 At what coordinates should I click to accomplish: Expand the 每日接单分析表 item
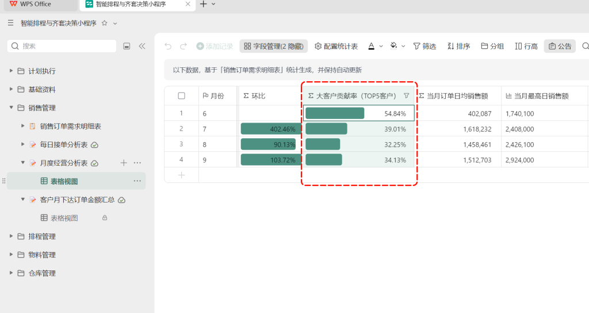click(23, 144)
